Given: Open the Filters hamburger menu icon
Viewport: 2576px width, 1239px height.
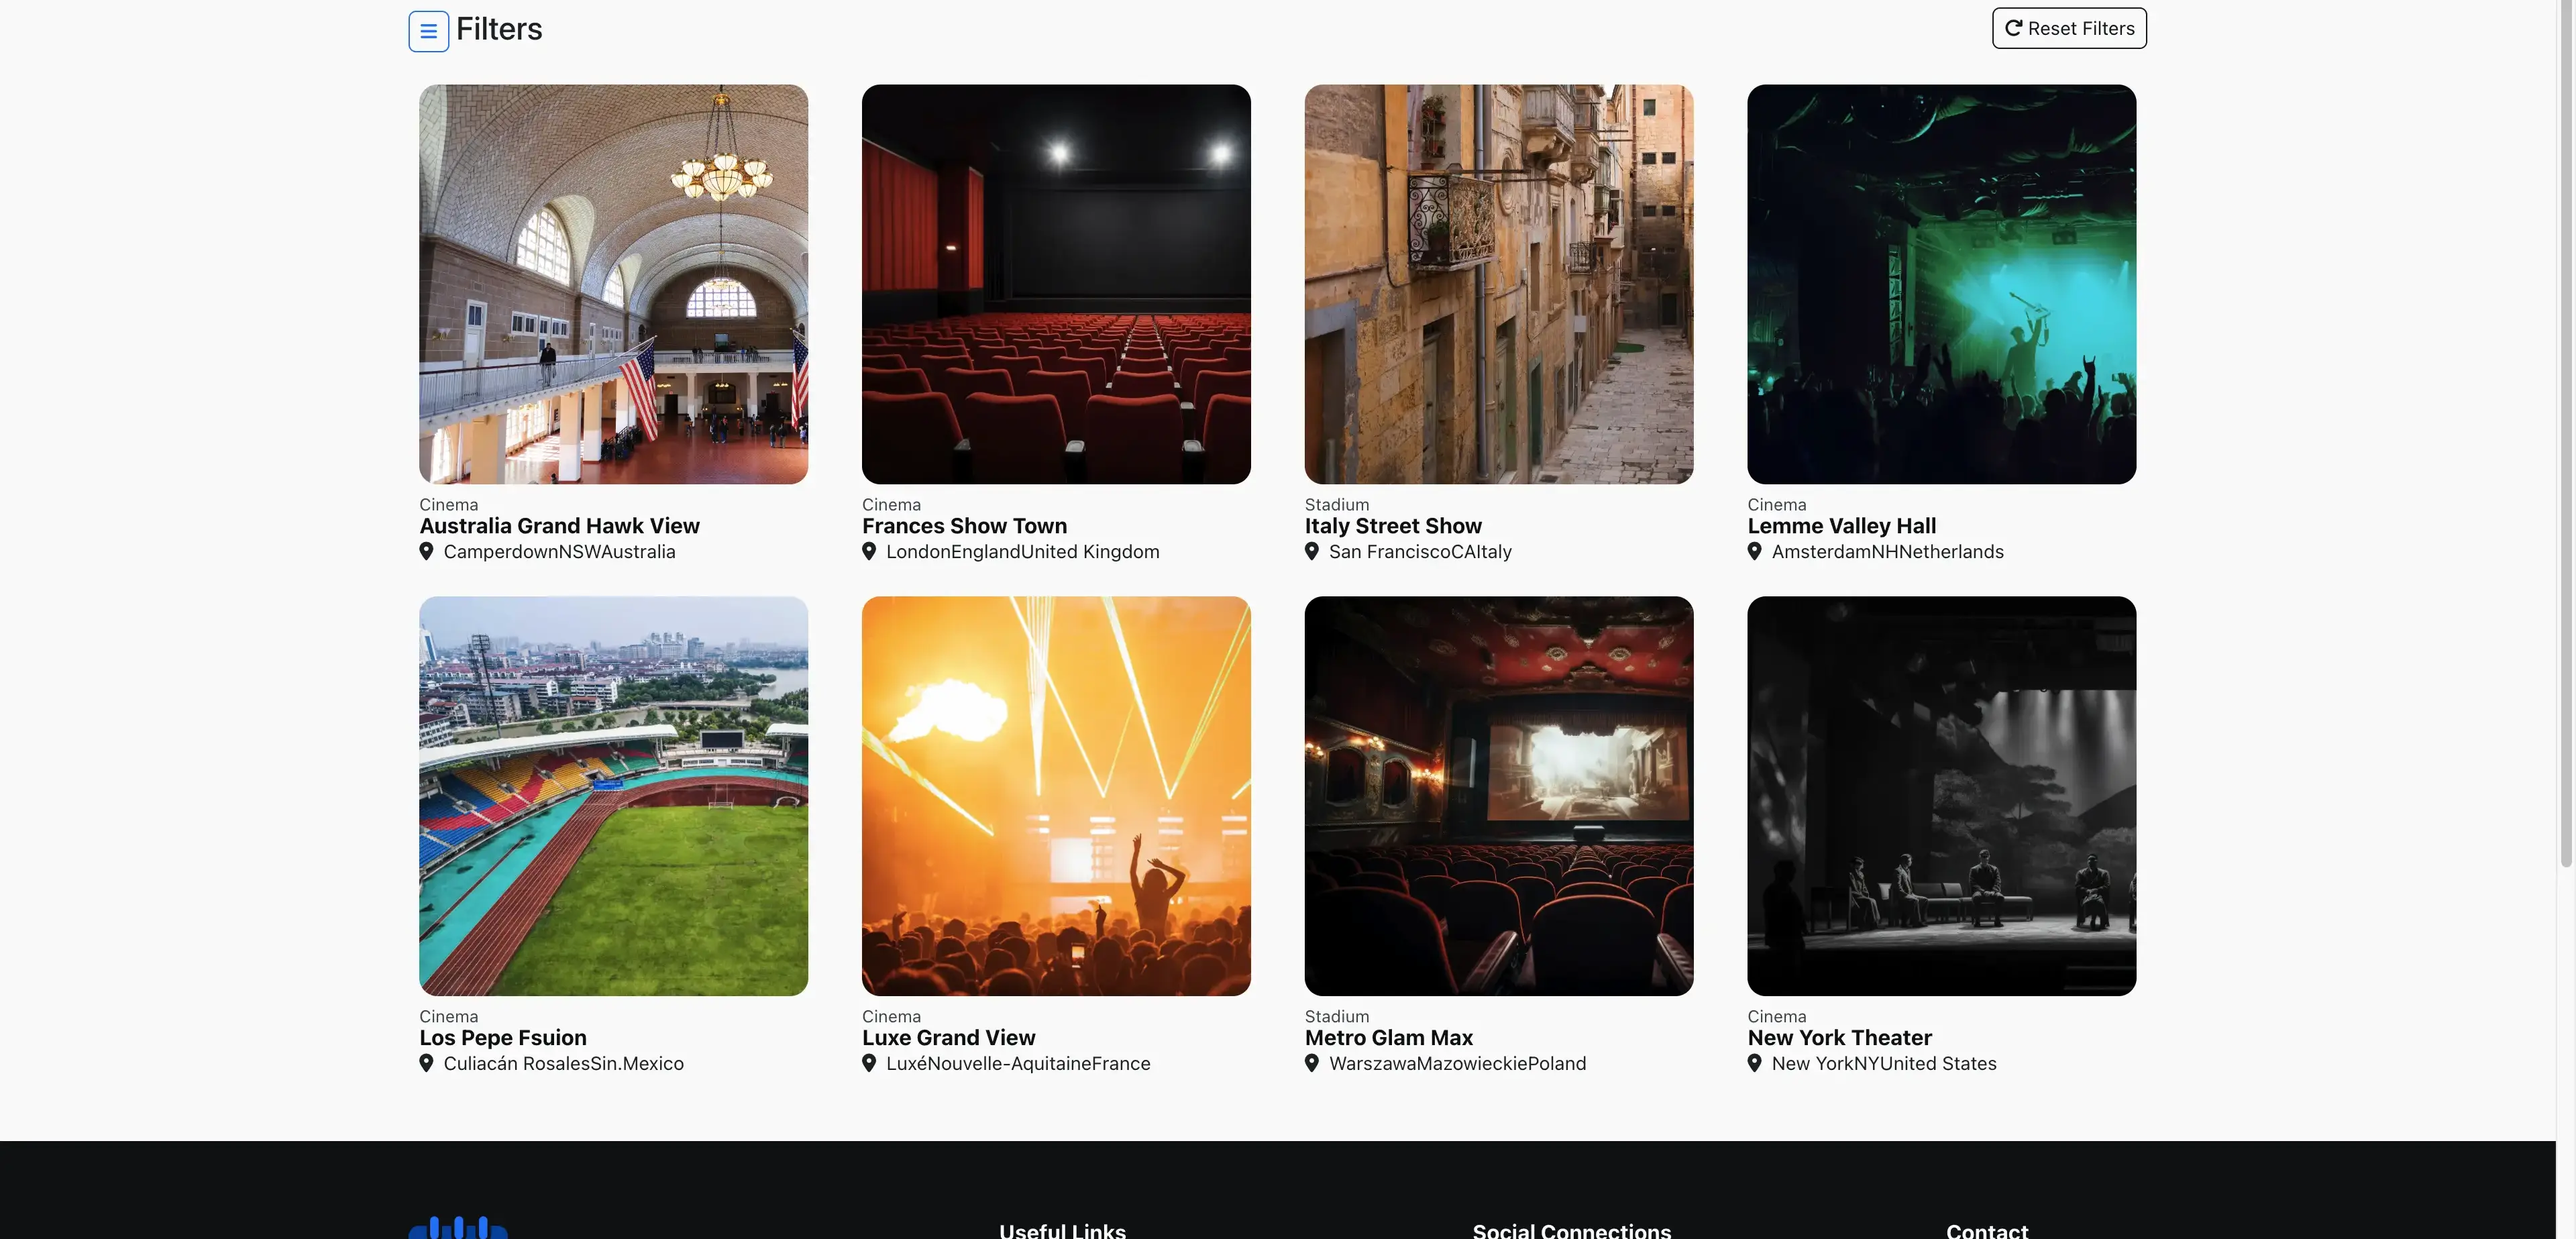Looking at the screenshot, I should (428, 30).
